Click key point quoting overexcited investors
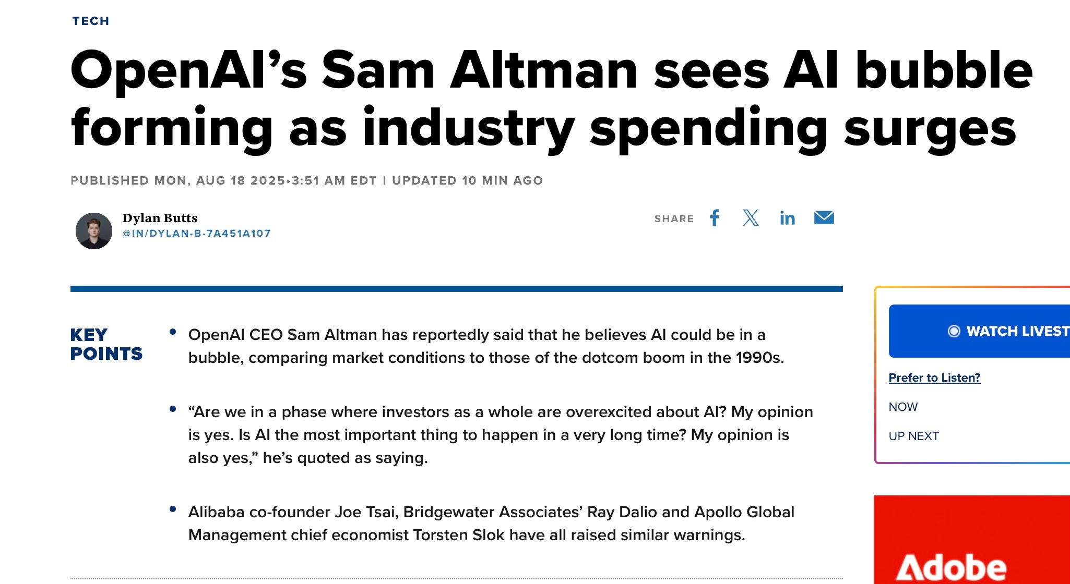 [500, 435]
